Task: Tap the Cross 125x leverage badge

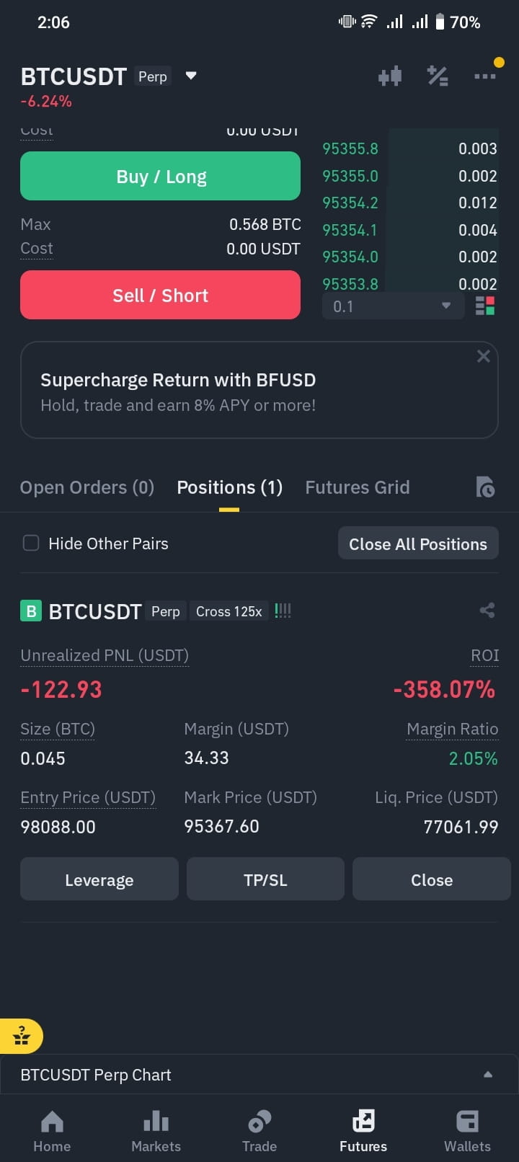Action: [229, 611]
